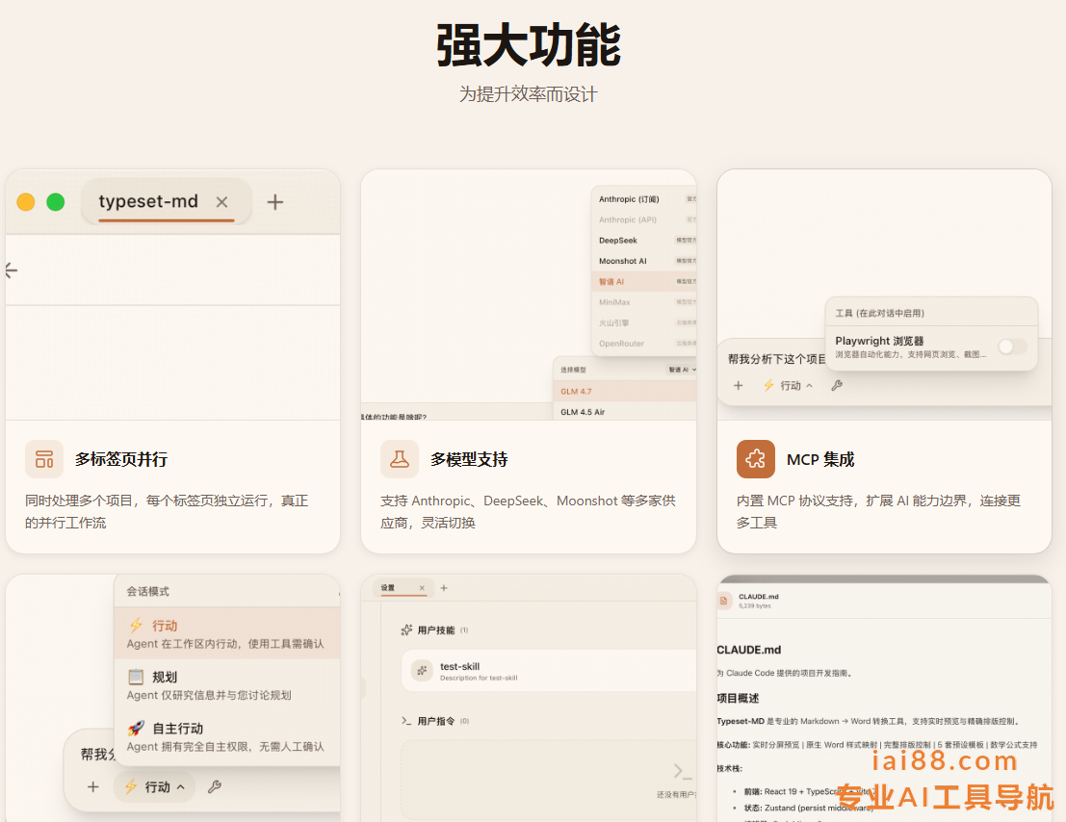The width and height of the screenshot is (1066, 822).
Task: Open a new tab with the plus button
Action: tap(275, 201)
